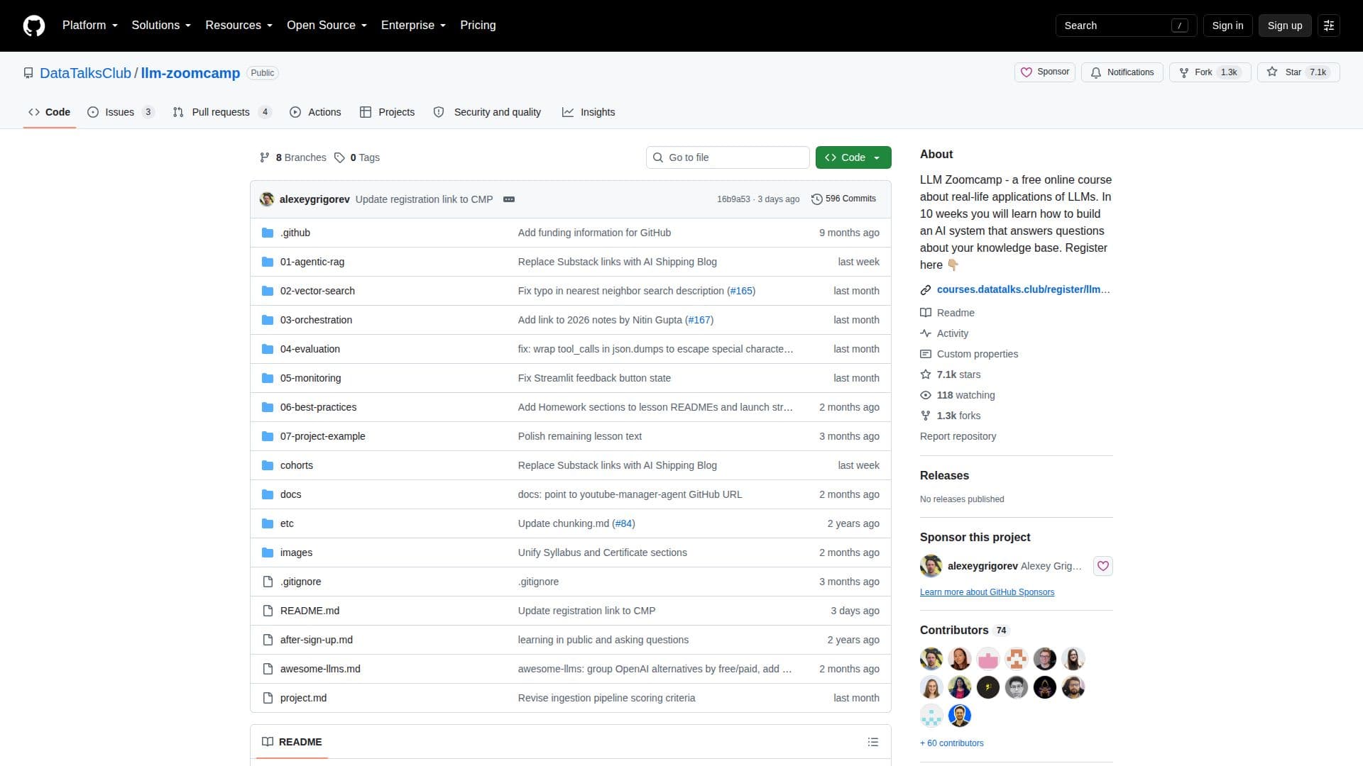Click the tag icon next to 0 Tags

coord(340,157)
